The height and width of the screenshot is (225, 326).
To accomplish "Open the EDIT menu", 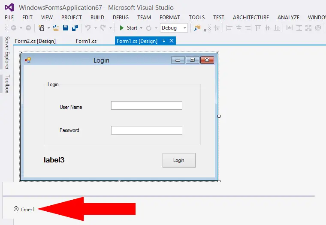I will pyautogui.click(x=27, y=18).
